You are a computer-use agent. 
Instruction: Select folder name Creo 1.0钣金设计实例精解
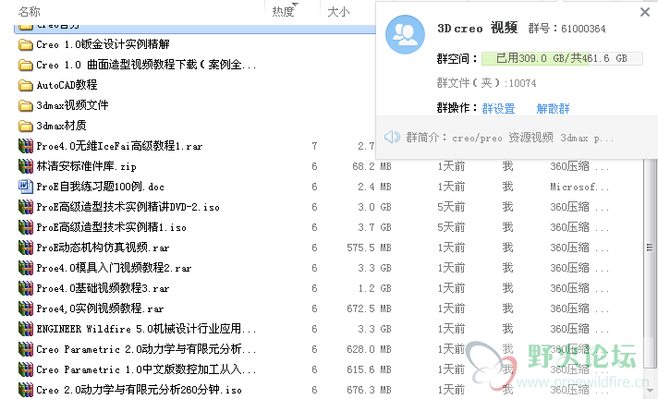[x=103, y=44]
